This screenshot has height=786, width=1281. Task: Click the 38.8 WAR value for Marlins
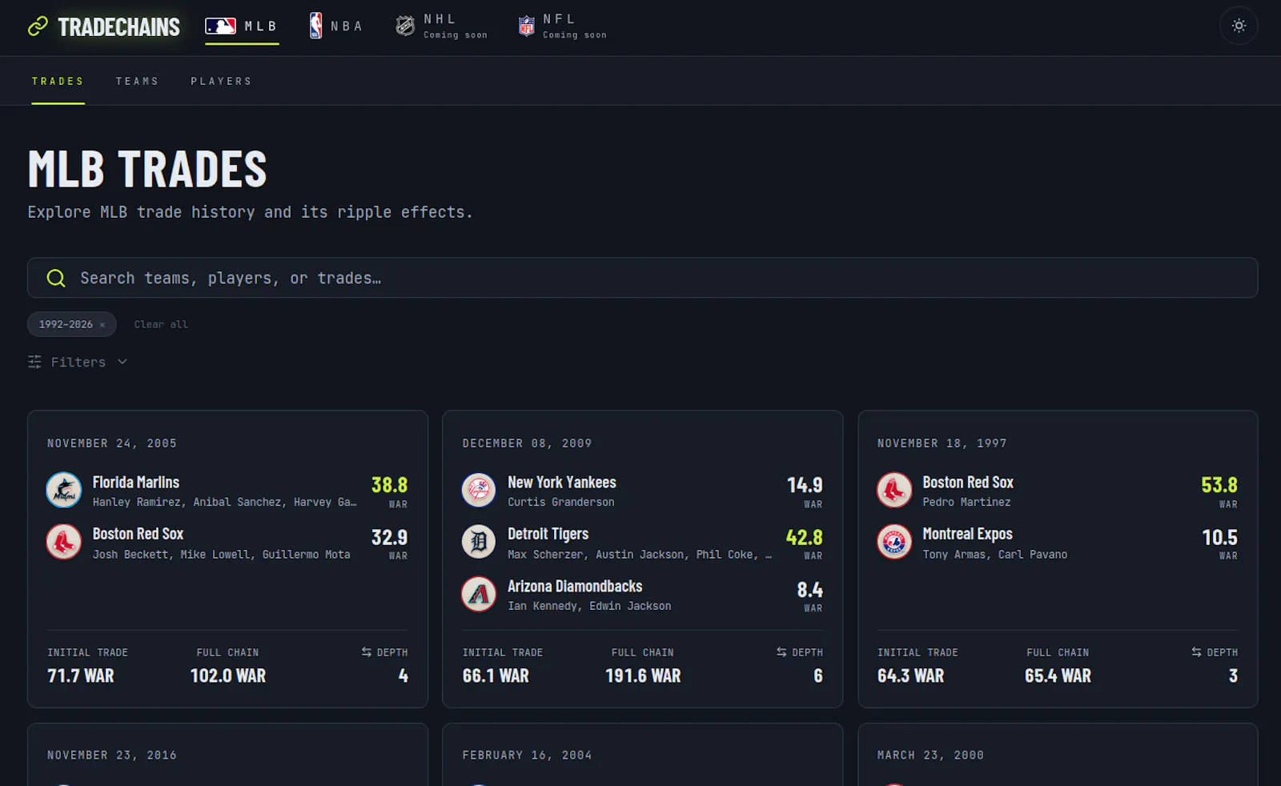point(389,485)
